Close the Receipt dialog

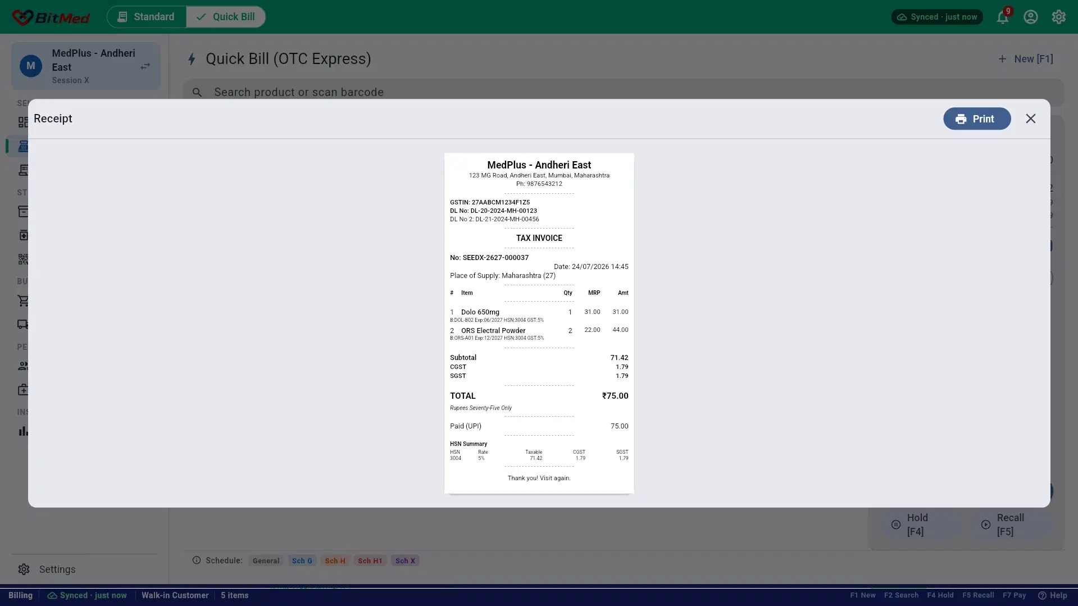click(x=1031, y=119)
